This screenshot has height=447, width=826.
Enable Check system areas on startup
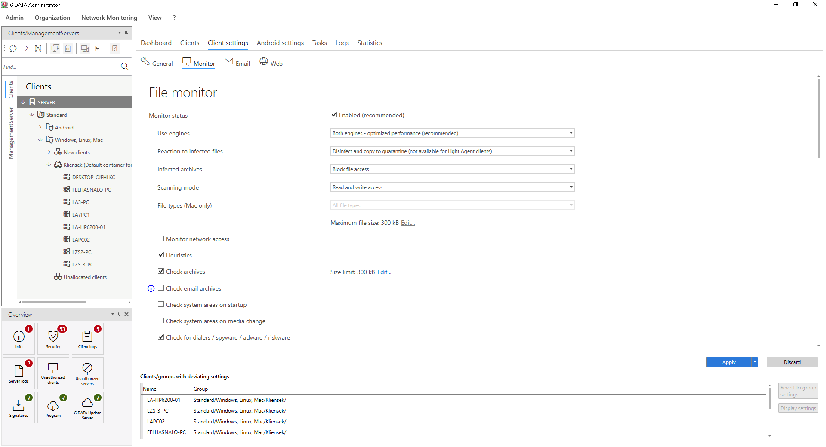161,304
